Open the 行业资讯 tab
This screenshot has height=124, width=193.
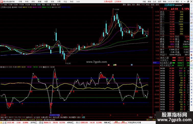[x=32, y=120]
